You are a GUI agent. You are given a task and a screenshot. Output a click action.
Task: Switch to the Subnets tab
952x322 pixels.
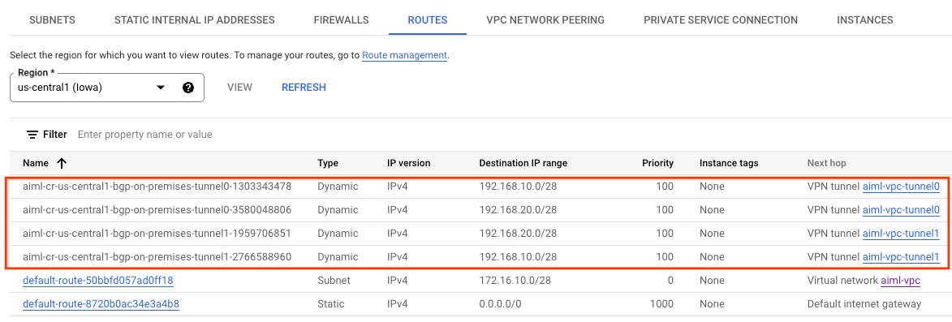52,20
